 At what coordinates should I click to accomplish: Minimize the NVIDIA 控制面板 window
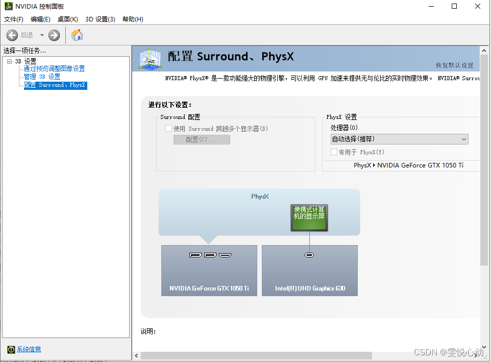(431, 6)
